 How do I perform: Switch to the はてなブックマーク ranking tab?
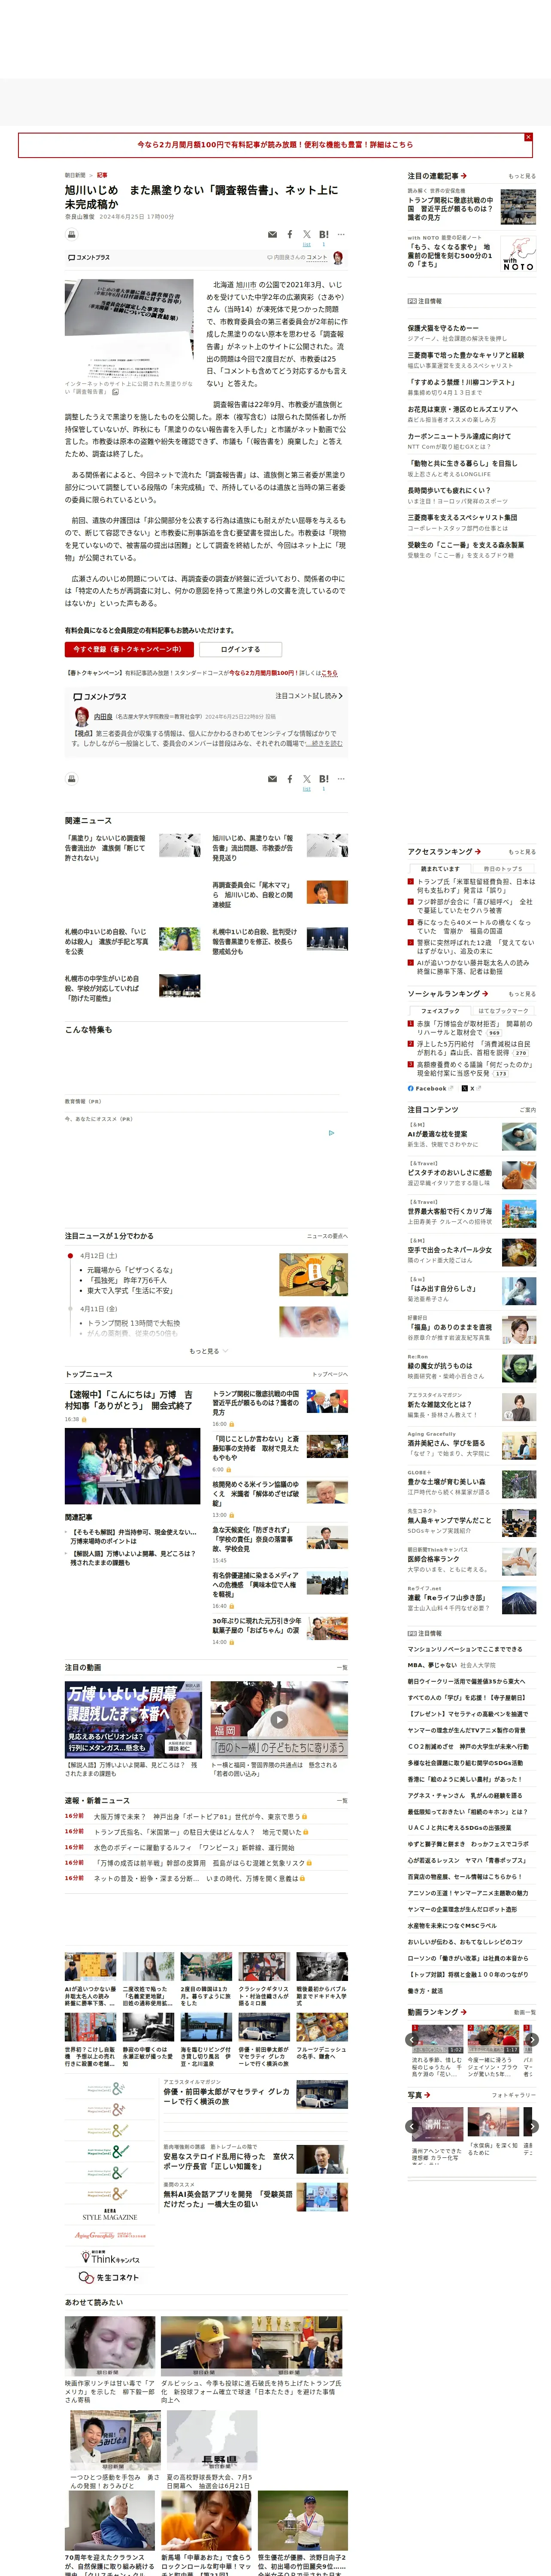pyautogui.click(x=503, y=1011)
